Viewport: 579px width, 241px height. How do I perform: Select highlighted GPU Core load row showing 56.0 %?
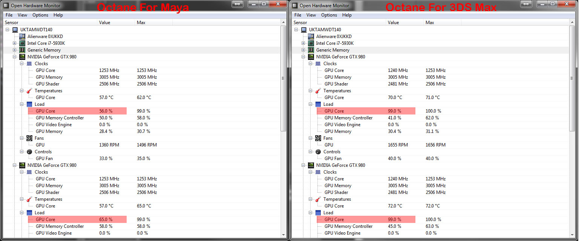(77, 111)
